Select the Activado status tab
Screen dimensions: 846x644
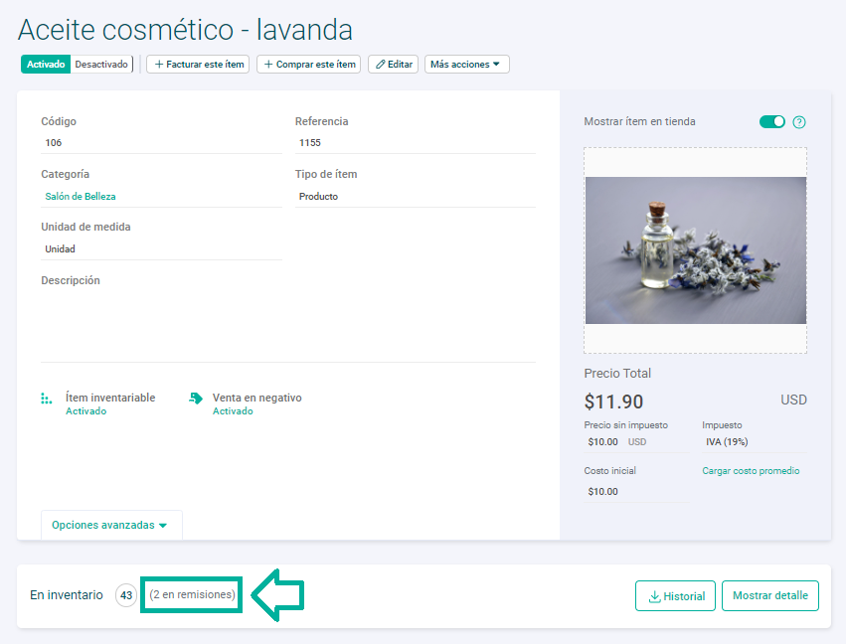[x=44, y=64]
